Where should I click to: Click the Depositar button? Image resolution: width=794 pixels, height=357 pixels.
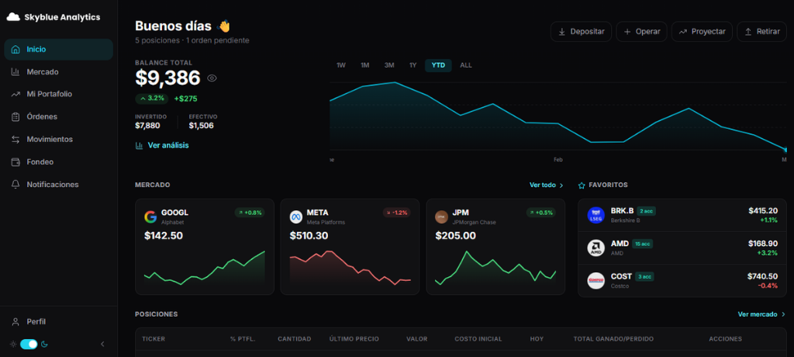pos(582,32)
